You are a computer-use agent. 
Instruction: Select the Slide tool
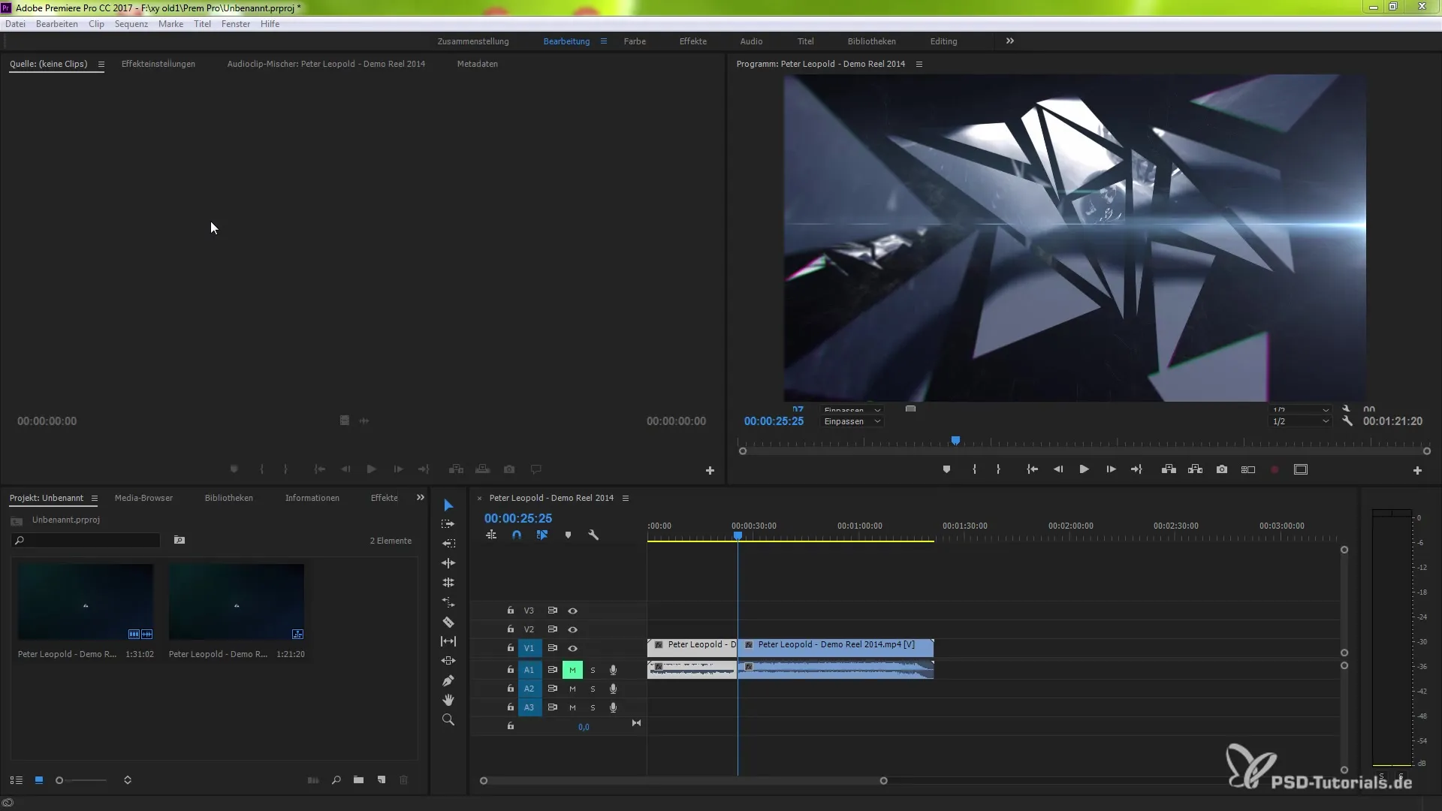pyautogui.click(x=448, y=661)
